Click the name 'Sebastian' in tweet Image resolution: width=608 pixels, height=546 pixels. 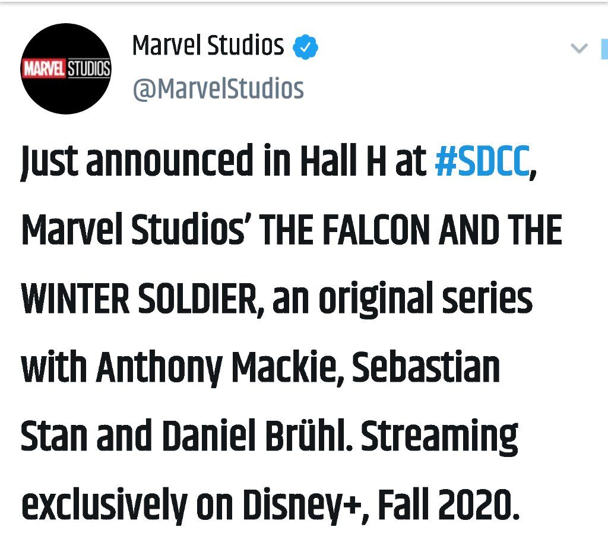tap(426, 367)
